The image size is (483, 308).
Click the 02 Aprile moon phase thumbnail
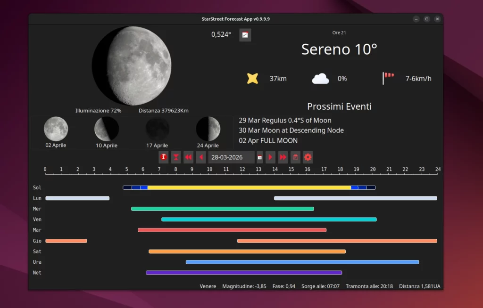[56, 128]
